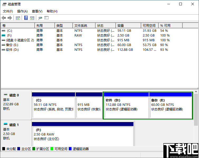Viewport: 199px width, 158px height.
Task: Open the Help question mark icon
Action: (x=26, y=18)
